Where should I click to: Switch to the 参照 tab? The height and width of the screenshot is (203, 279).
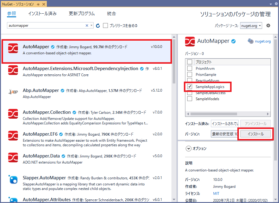tap(12, 14)
